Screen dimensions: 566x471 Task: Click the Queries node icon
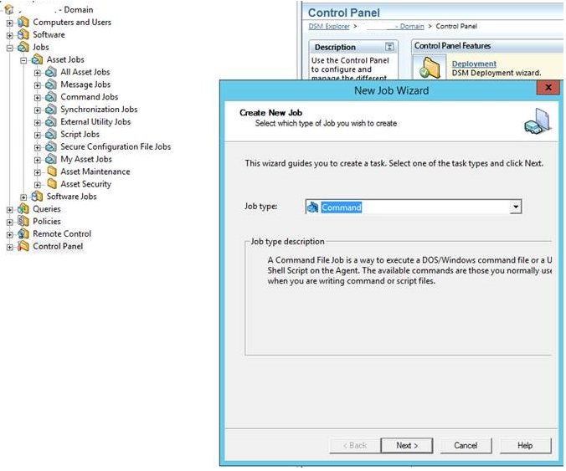point(23,209)
